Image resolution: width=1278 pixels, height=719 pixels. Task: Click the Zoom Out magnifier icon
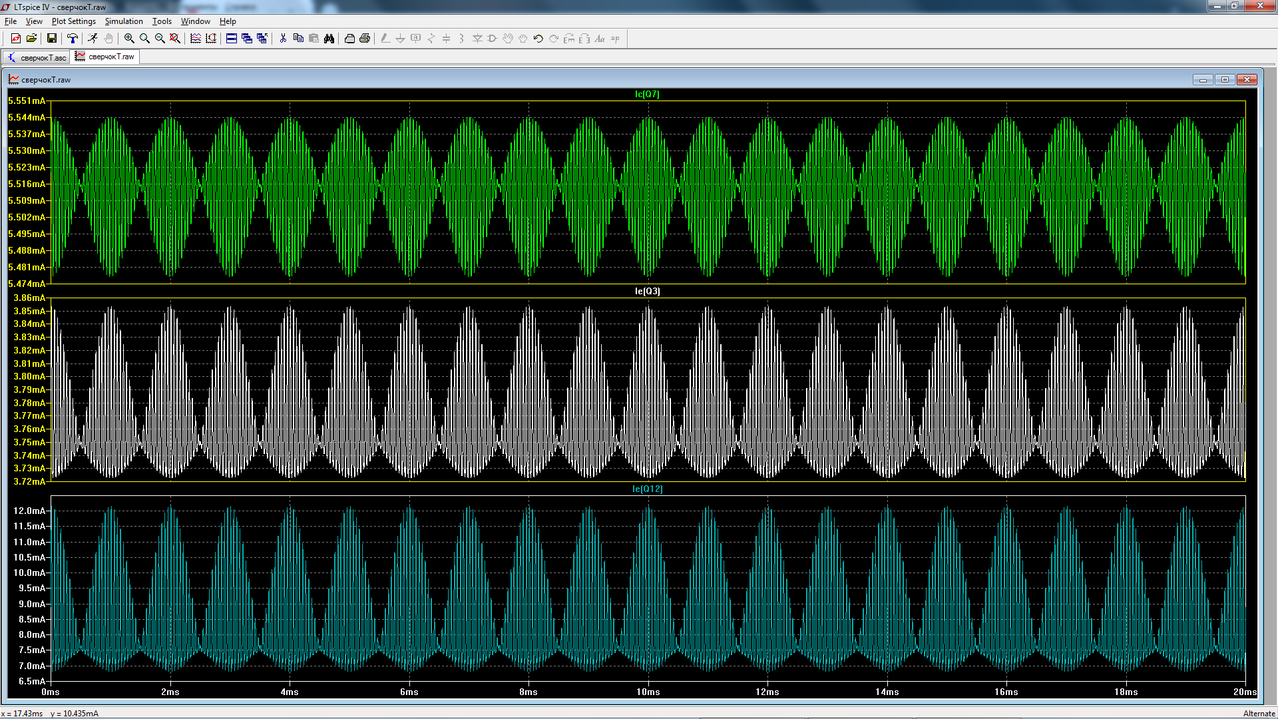click(x=160, y=39)
